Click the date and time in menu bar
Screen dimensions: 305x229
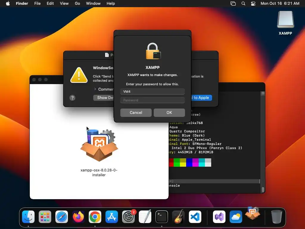click(x=280, y=3)
